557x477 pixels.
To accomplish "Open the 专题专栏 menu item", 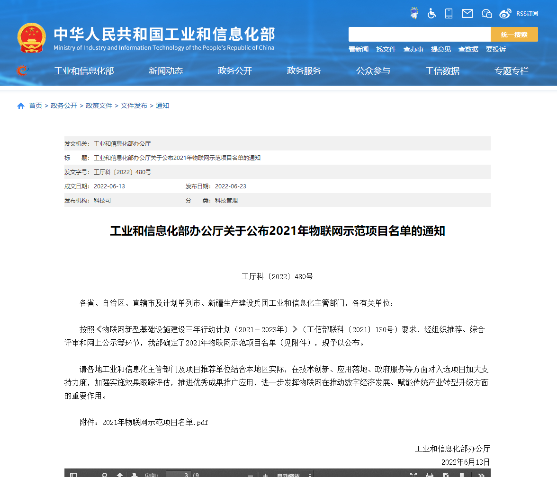I will click(512, 71).
